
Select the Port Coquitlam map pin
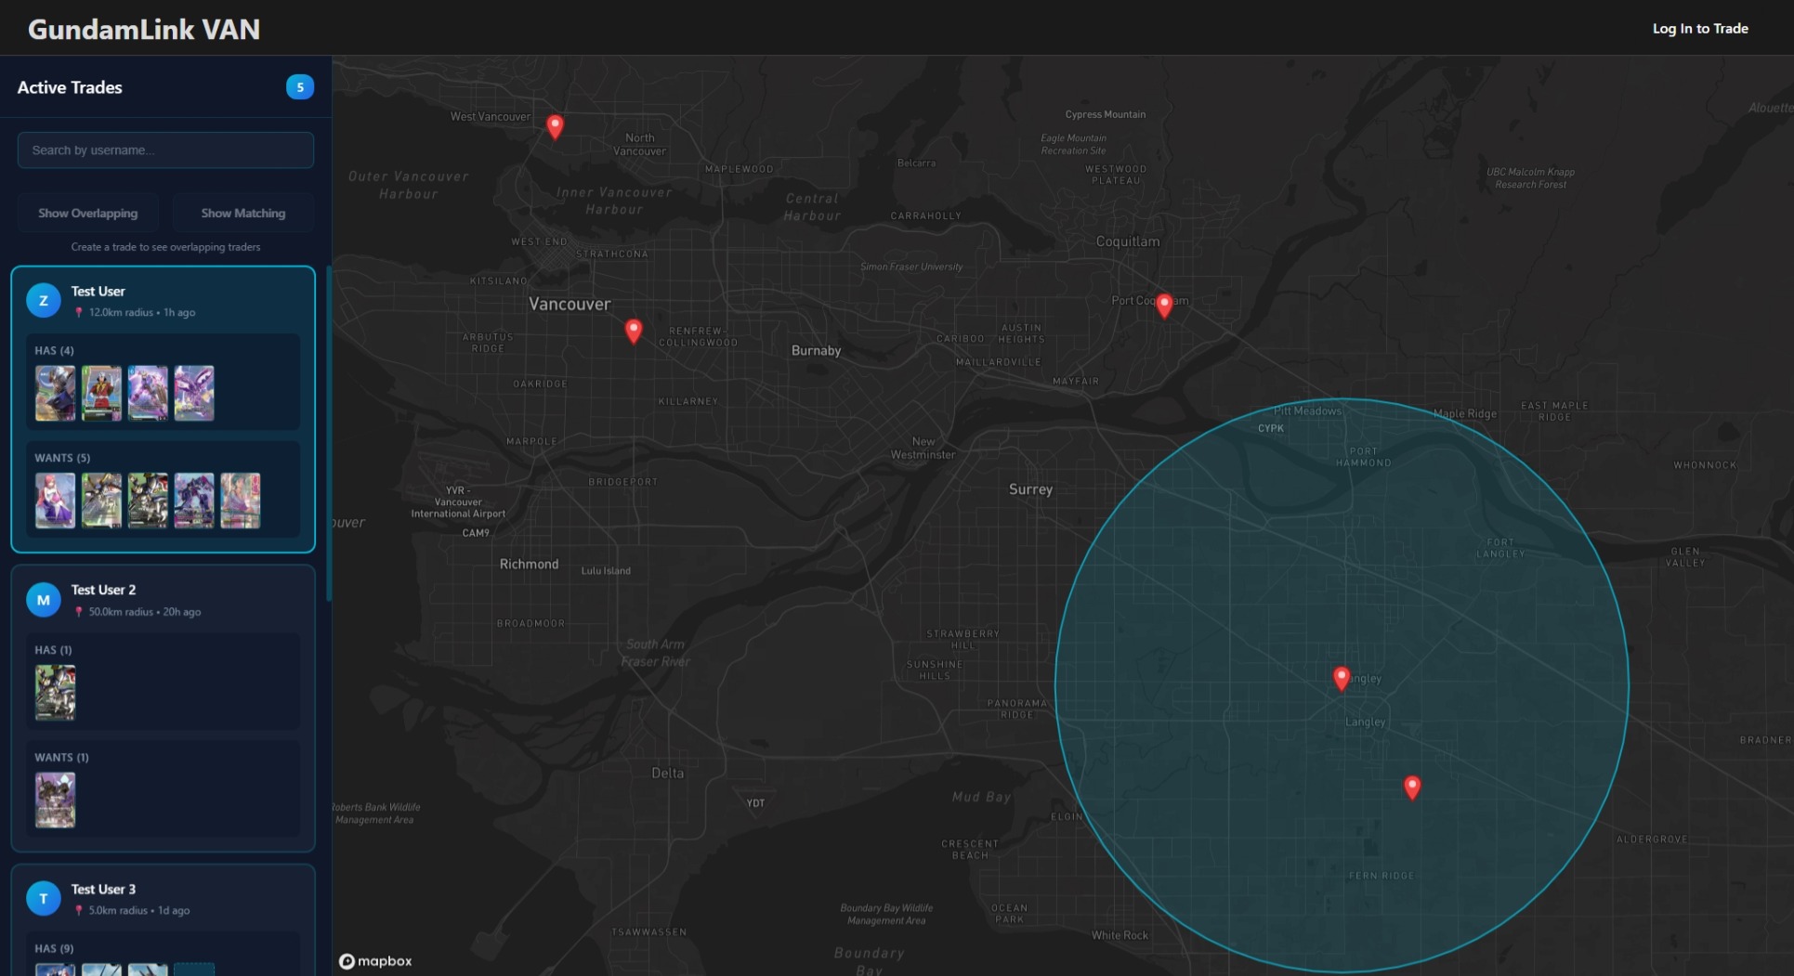tap(1164, 305)
